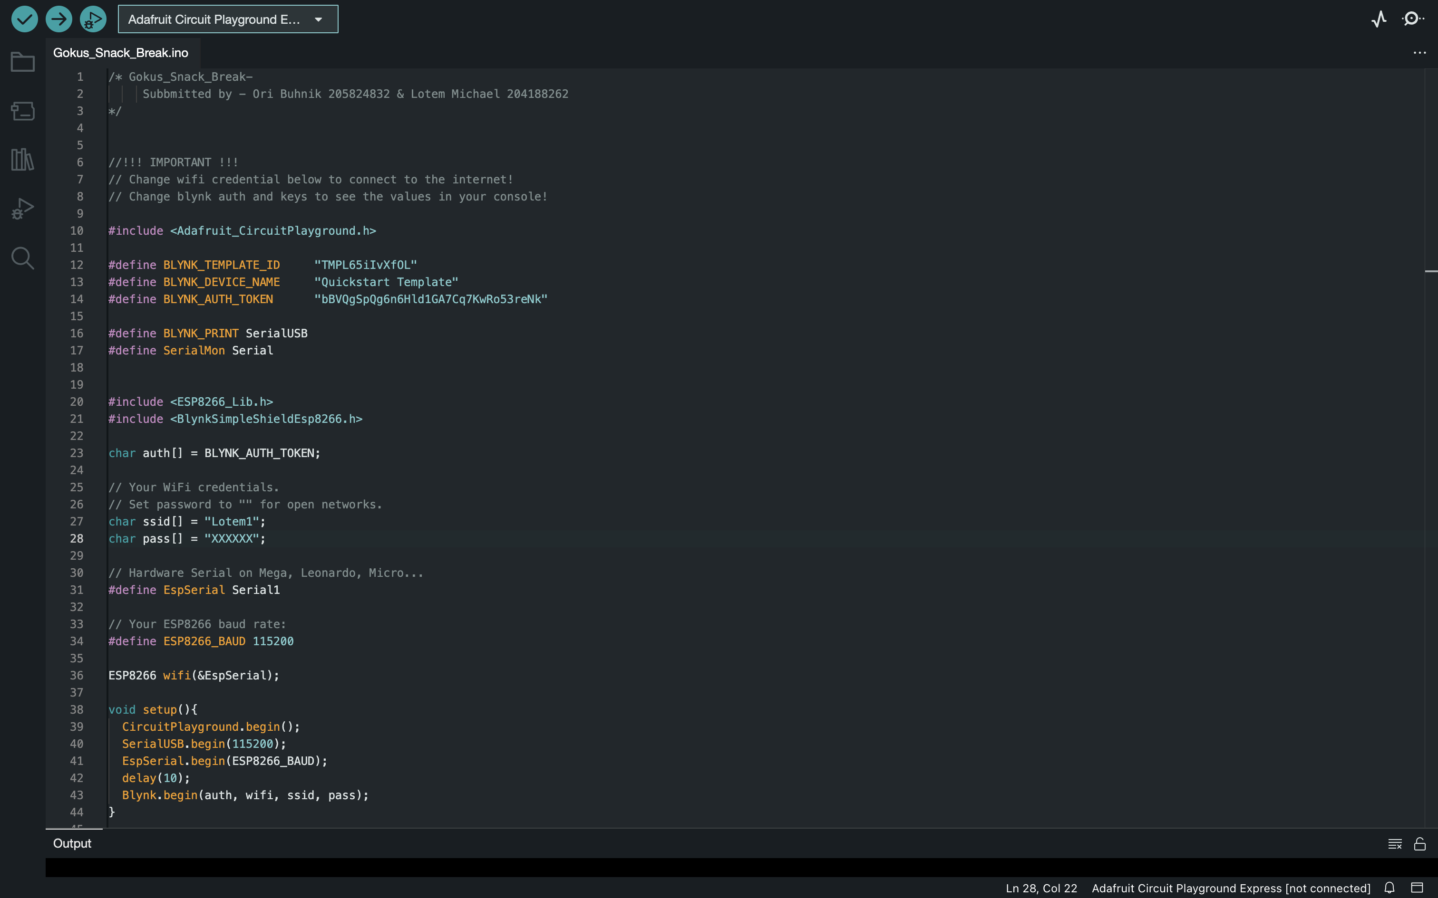Click the Adafruit_CircuitPlayground.h include line

(x=243, y=231)
